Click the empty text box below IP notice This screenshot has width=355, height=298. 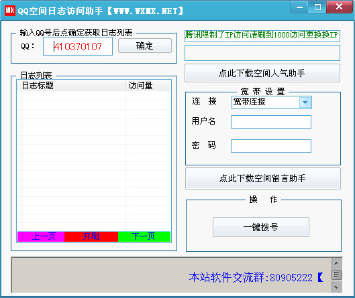tap(262, 53)
